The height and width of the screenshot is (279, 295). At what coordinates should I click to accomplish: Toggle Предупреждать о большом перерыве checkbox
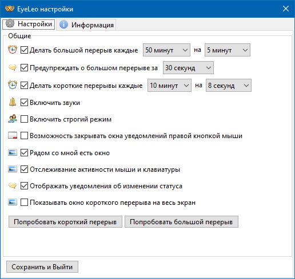24,68
